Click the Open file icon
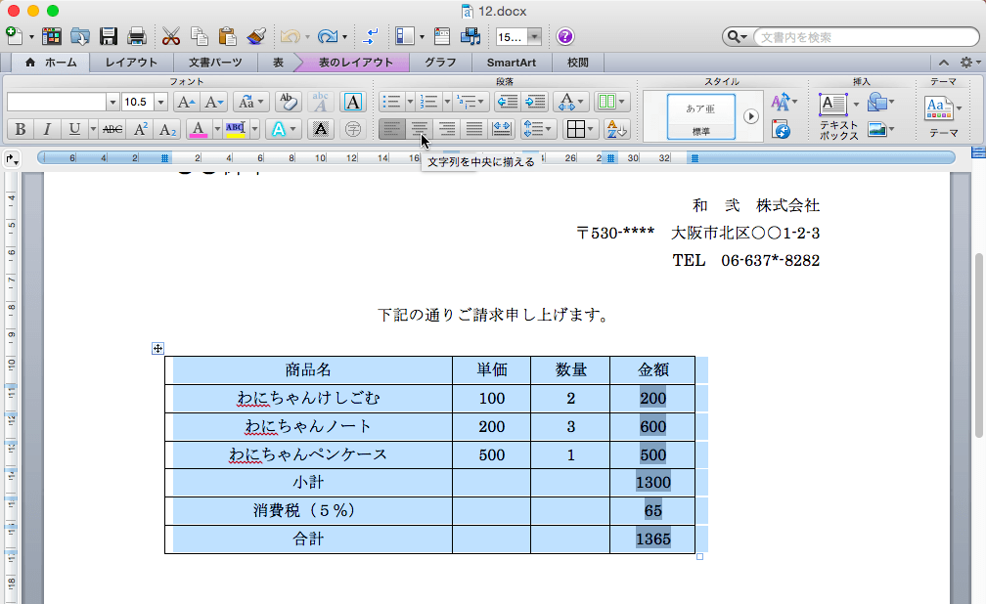 (80, 36)
